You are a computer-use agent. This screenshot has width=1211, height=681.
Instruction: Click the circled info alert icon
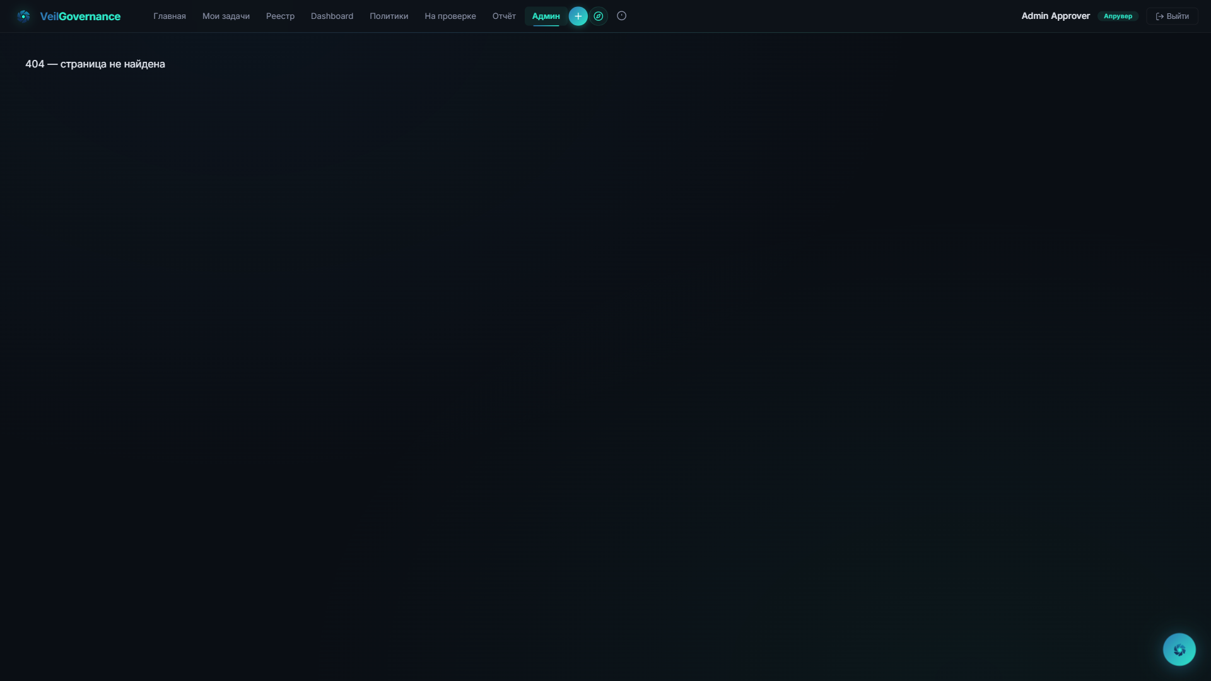621,16
